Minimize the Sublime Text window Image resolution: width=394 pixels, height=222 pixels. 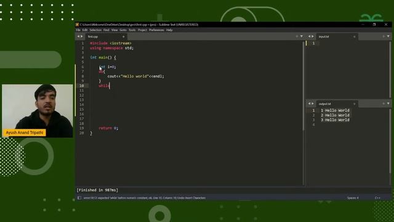363,25
